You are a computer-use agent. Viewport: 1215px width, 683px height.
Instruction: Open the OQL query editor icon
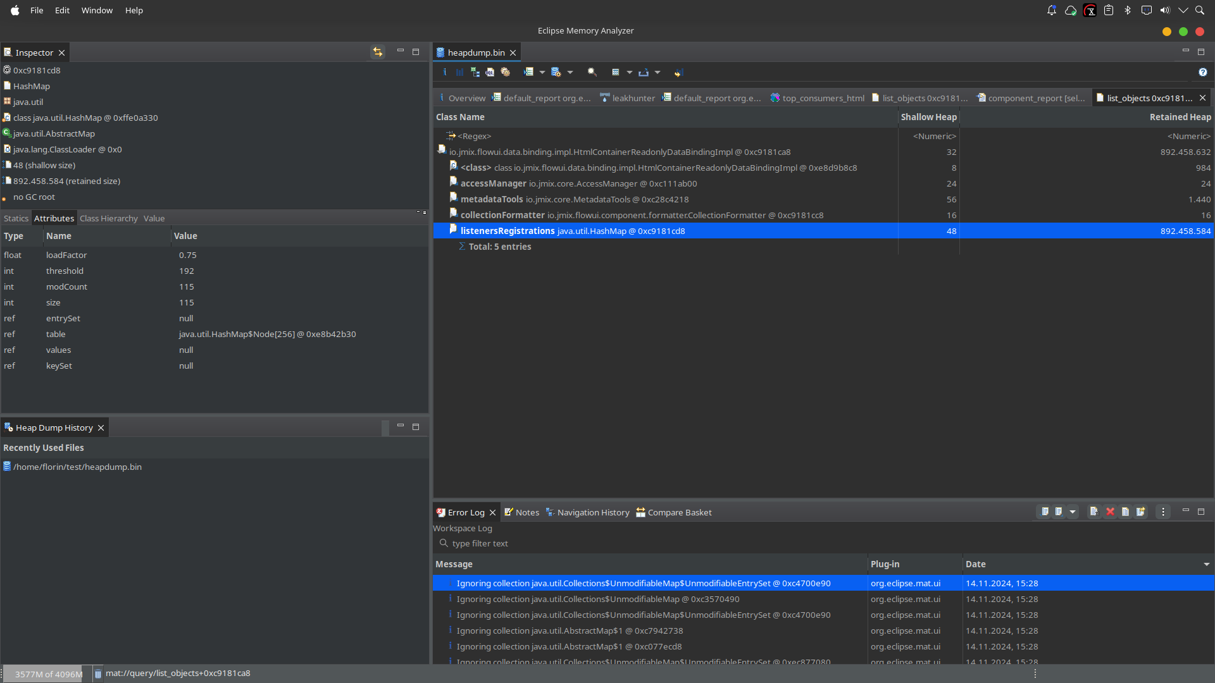click(490, 72)
